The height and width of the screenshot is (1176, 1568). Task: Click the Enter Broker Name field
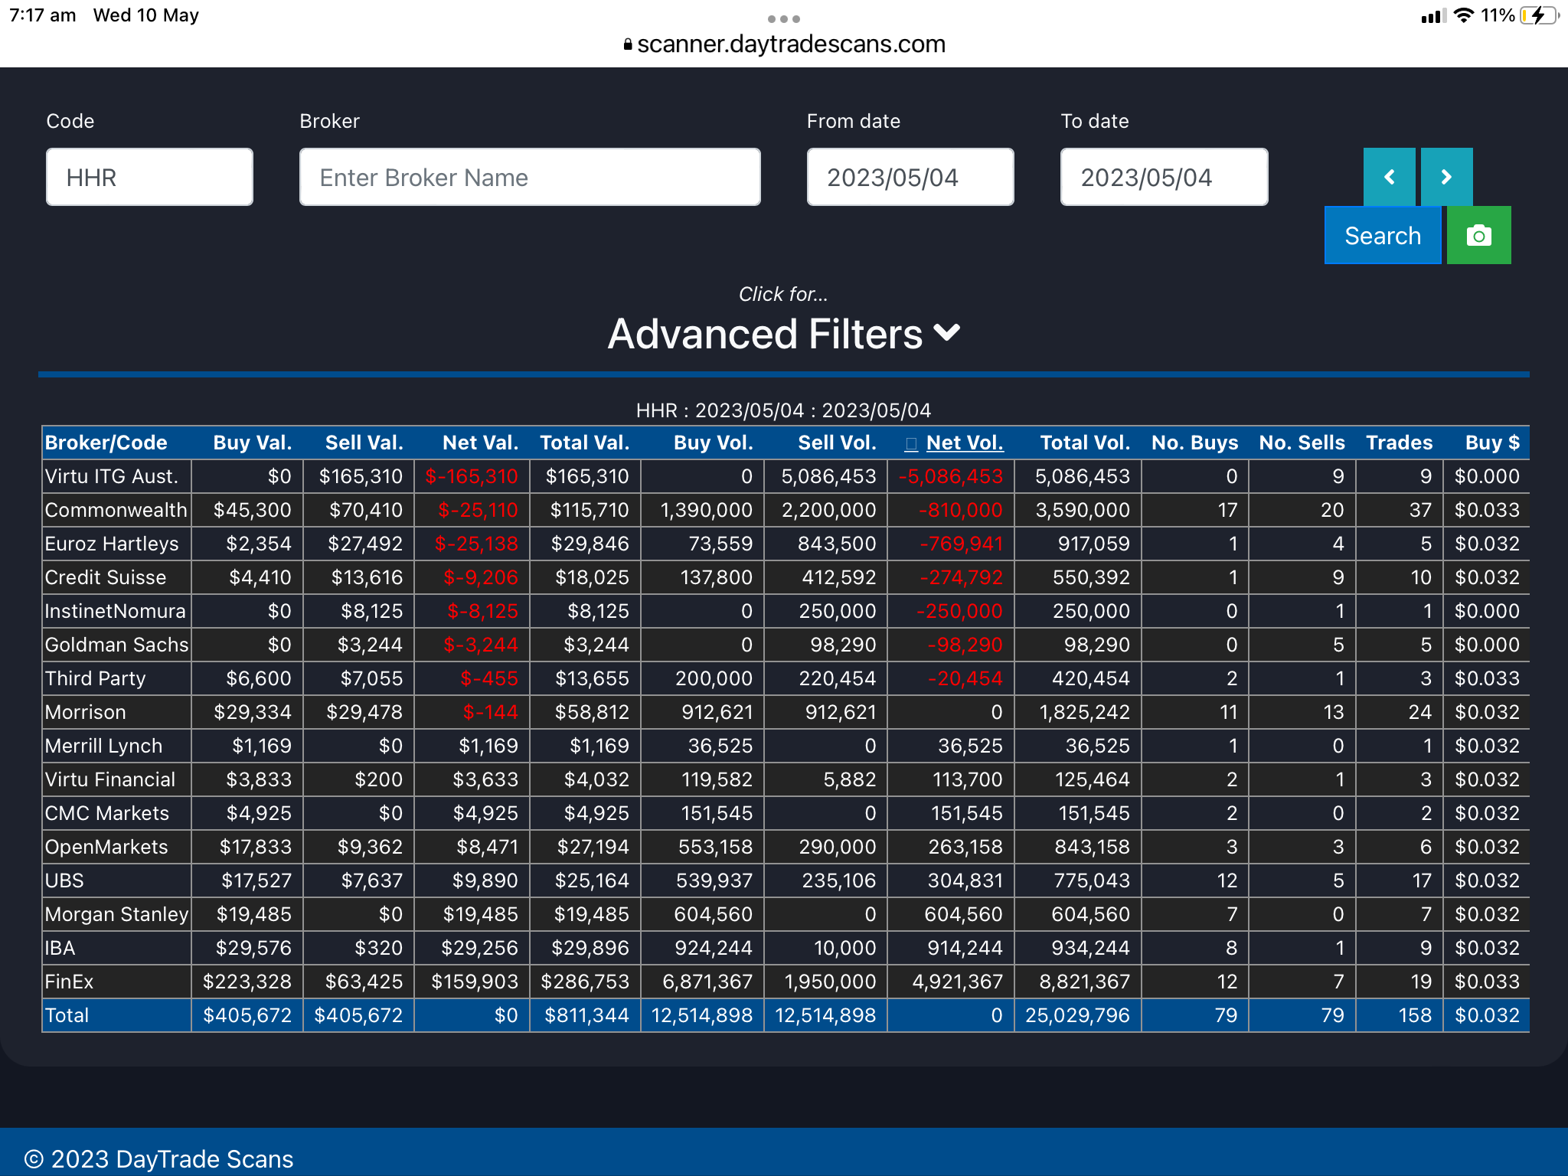530,177
